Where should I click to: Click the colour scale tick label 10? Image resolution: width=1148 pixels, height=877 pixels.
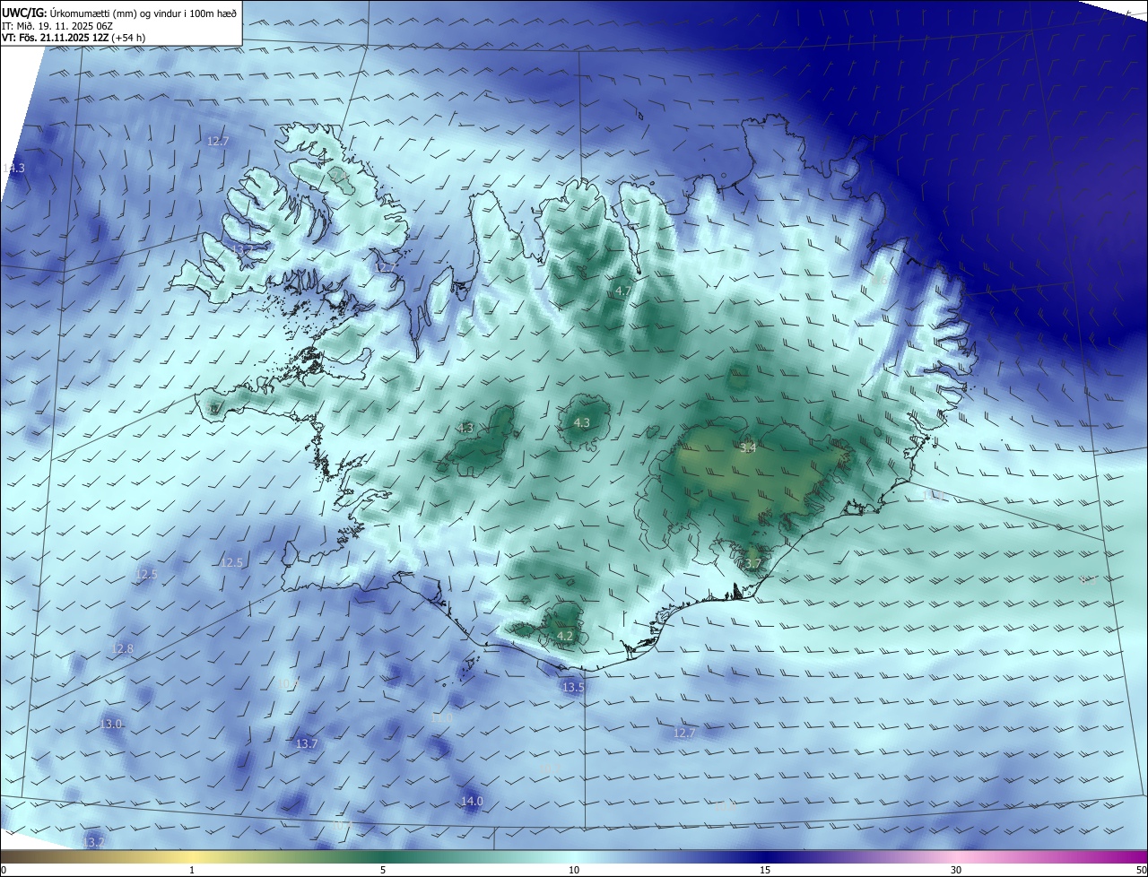574,870
